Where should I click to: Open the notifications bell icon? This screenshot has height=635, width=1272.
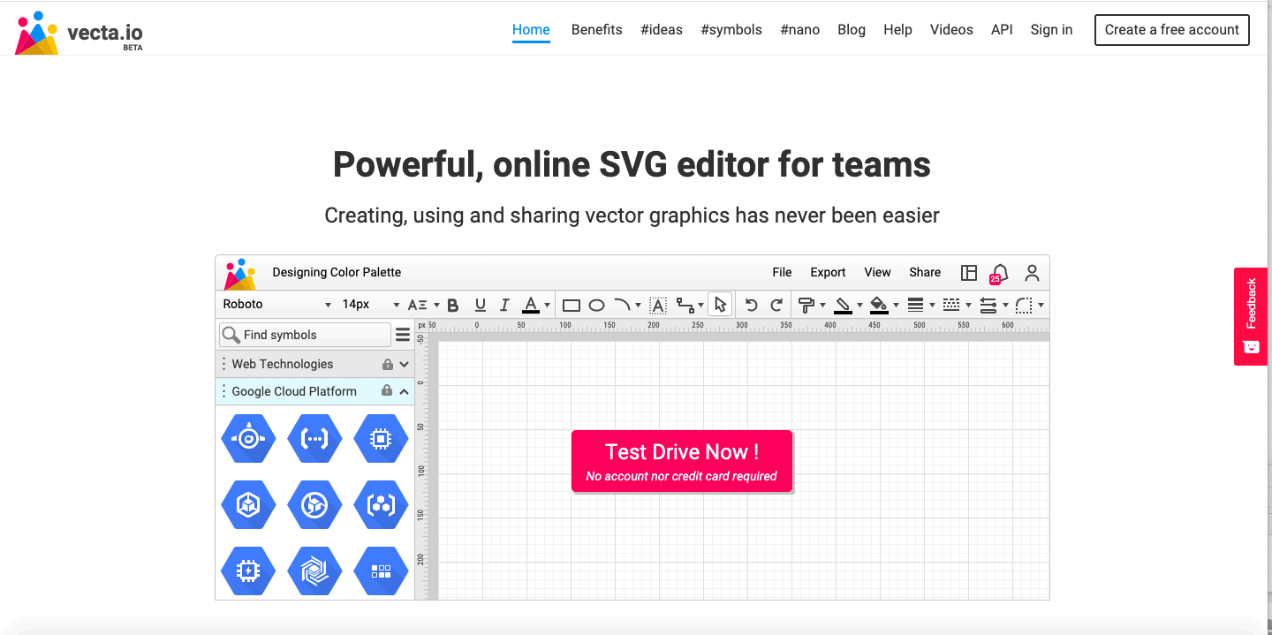tap(999, 273)
